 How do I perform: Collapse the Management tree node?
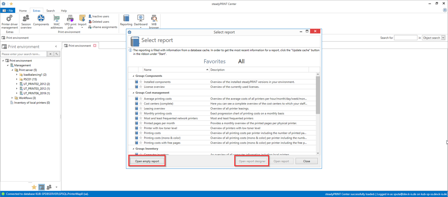pos(7,65)
